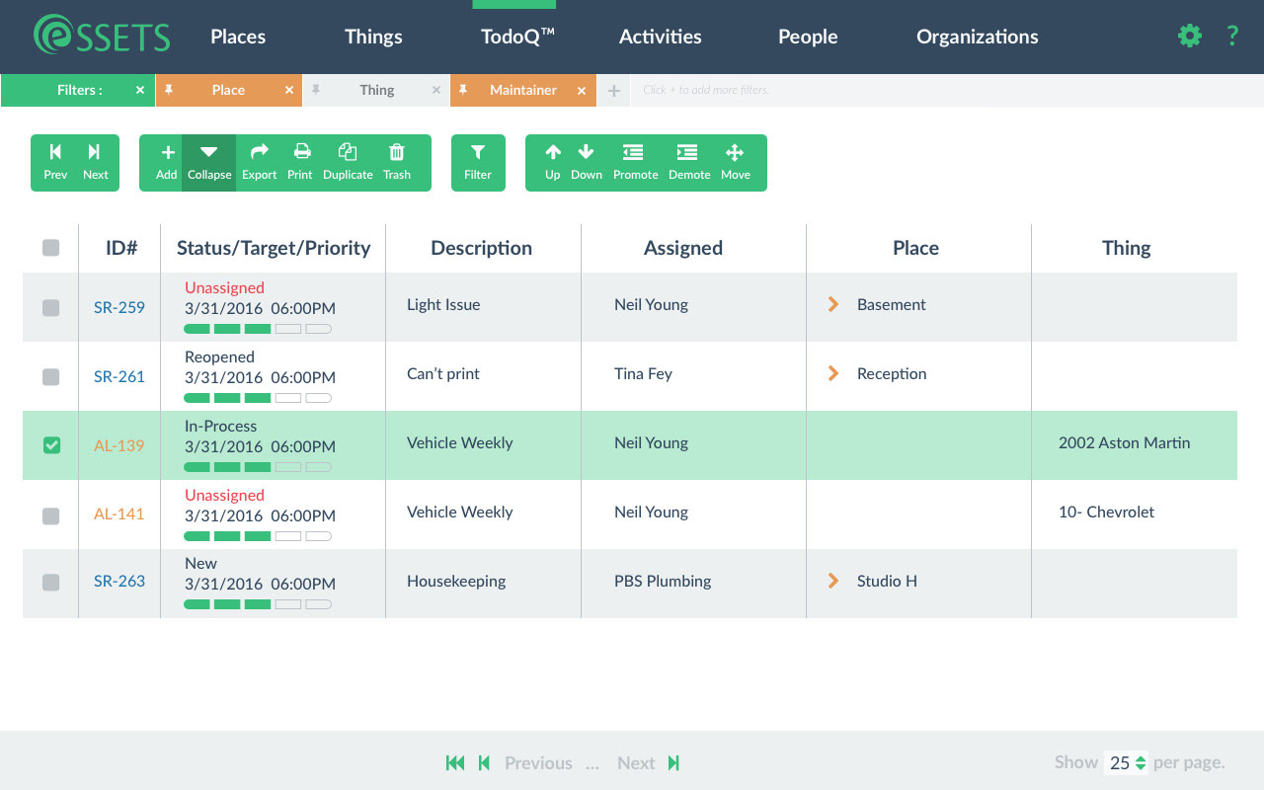Promote the selected task
This screenshot has height=790, width=1264.
coord(635,162)
